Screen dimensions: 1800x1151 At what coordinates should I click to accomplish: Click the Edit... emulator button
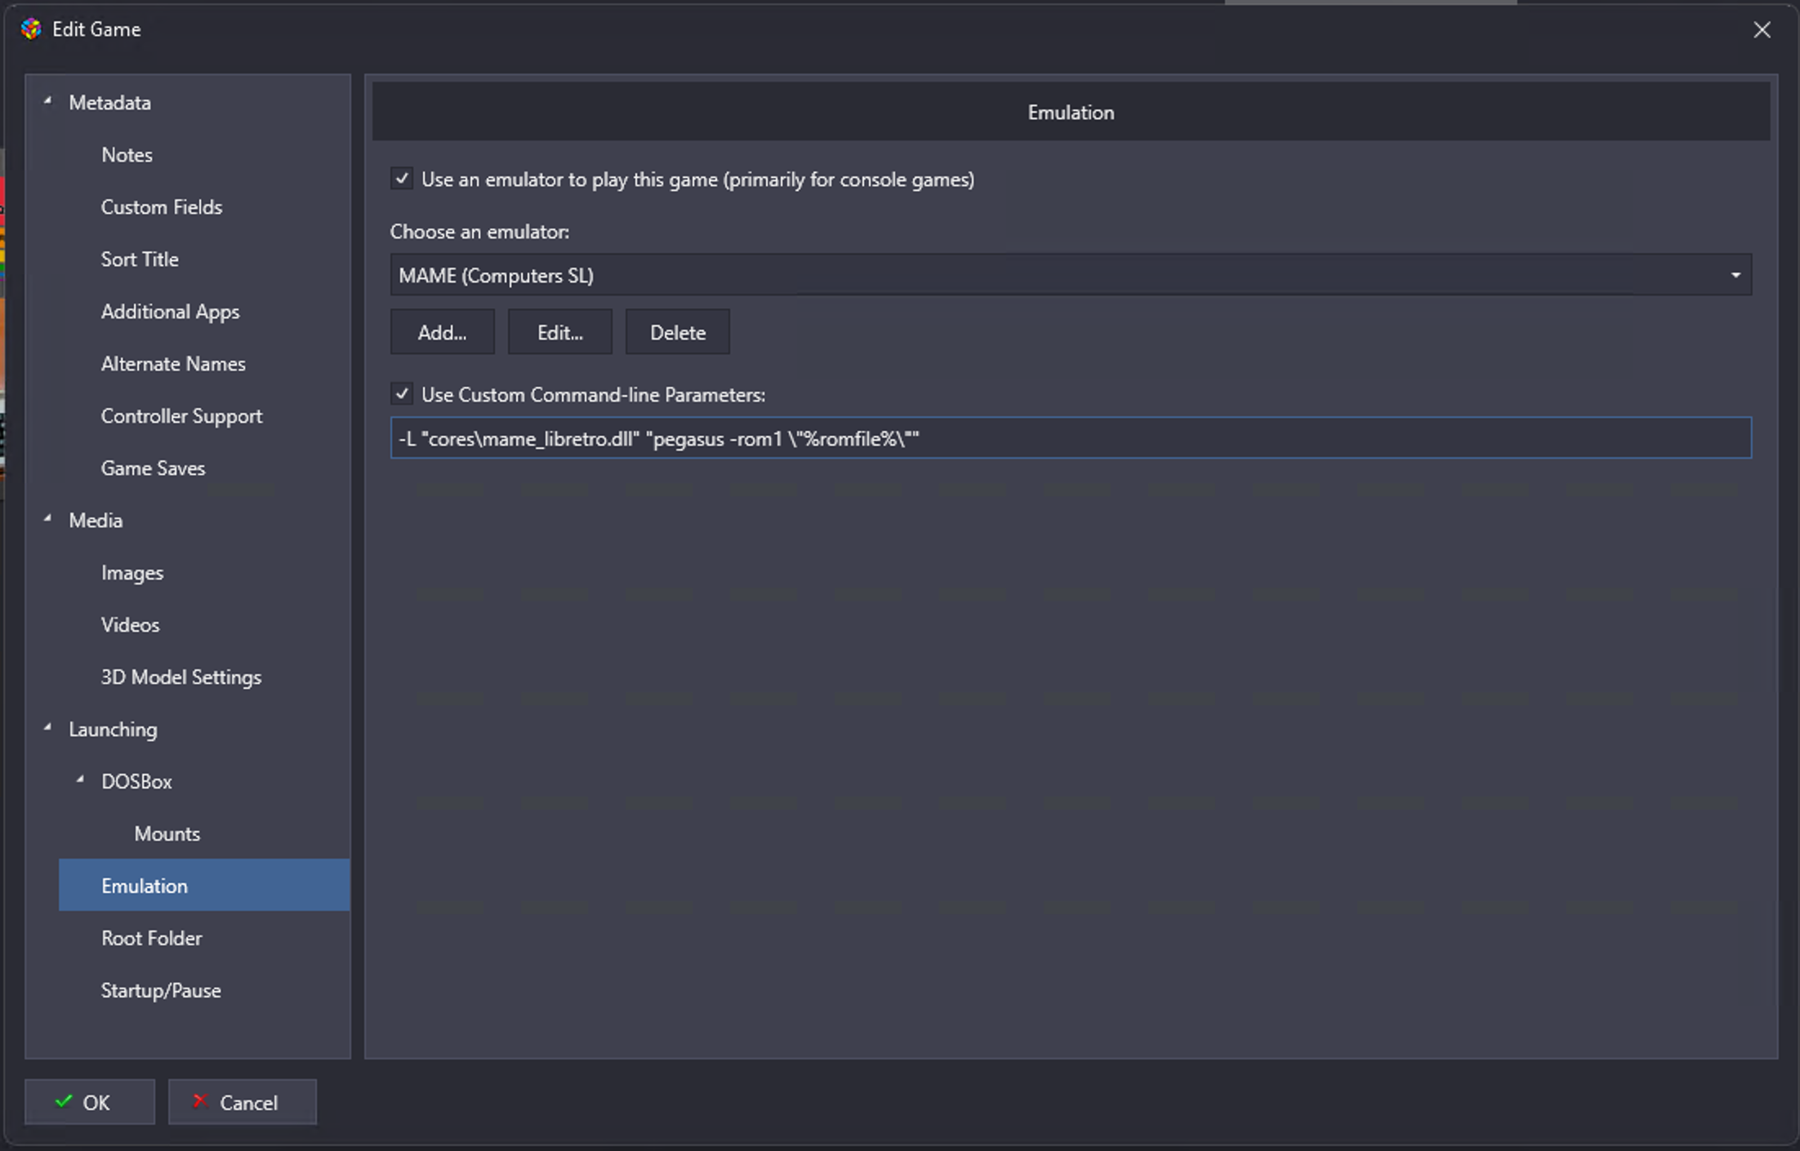point(559,332)
